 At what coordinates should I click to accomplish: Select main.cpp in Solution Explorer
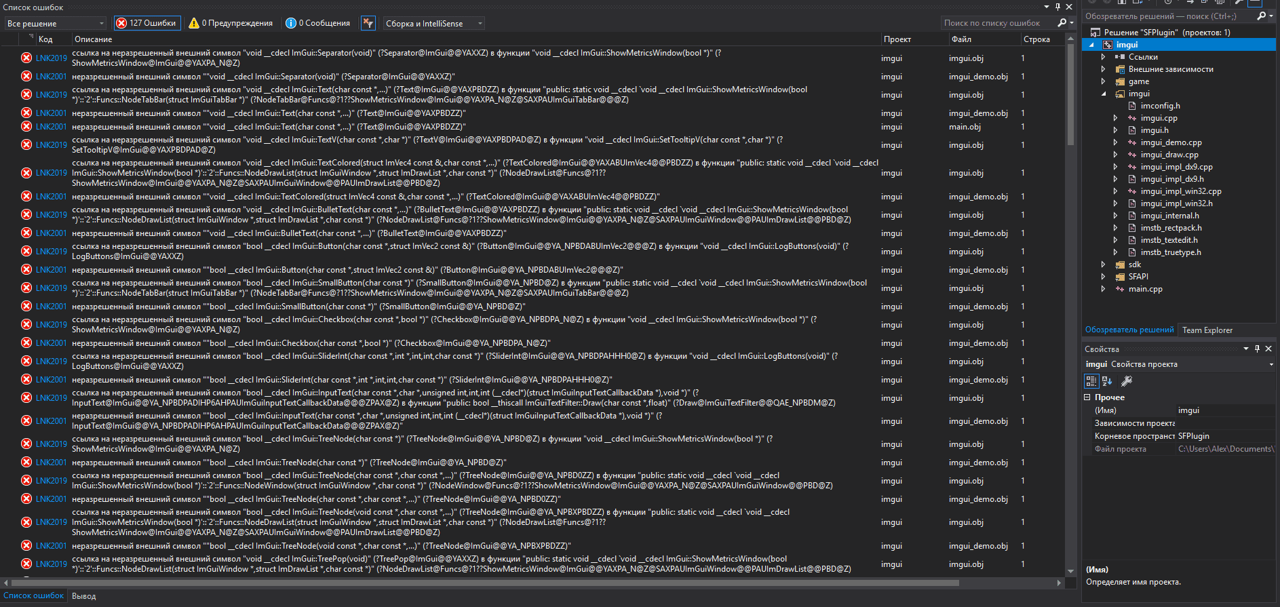click(1145, 289)
